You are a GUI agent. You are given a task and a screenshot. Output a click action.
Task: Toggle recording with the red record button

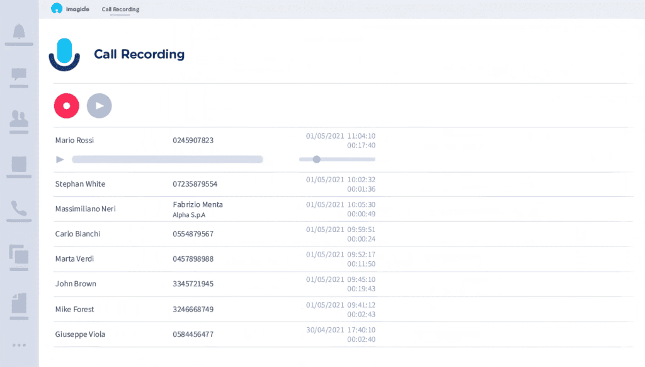coord(66,105)
